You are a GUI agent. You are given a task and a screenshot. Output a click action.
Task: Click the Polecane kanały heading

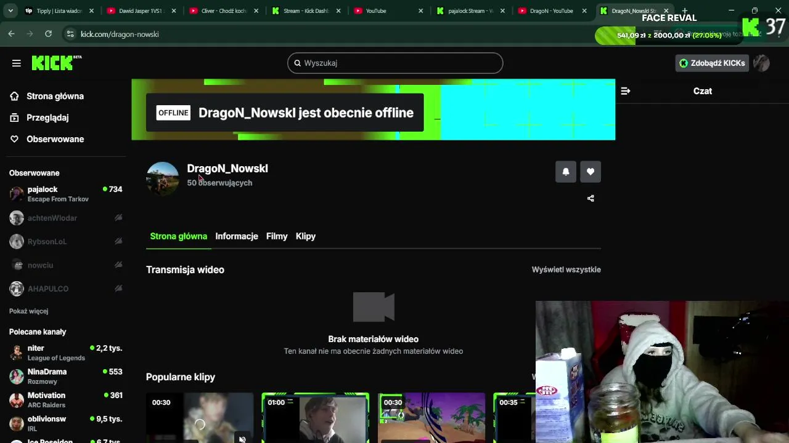click(38, 332)
